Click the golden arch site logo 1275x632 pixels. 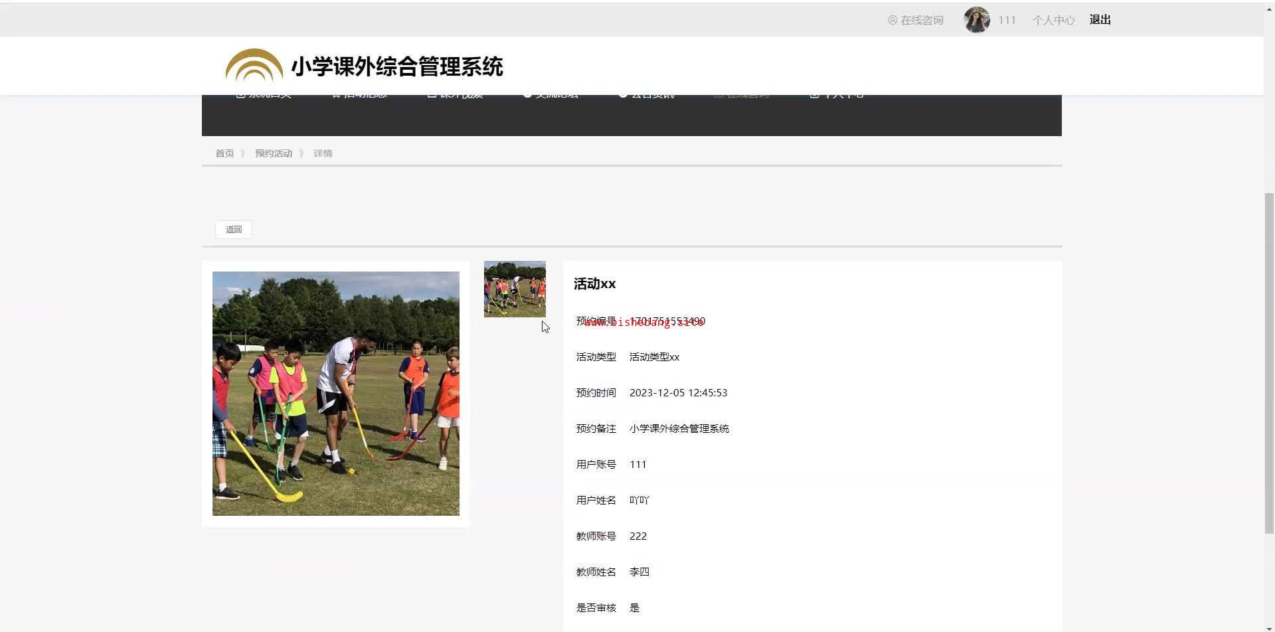tap(254, 66)
